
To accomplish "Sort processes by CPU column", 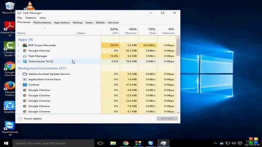I will tap(111, 31).
